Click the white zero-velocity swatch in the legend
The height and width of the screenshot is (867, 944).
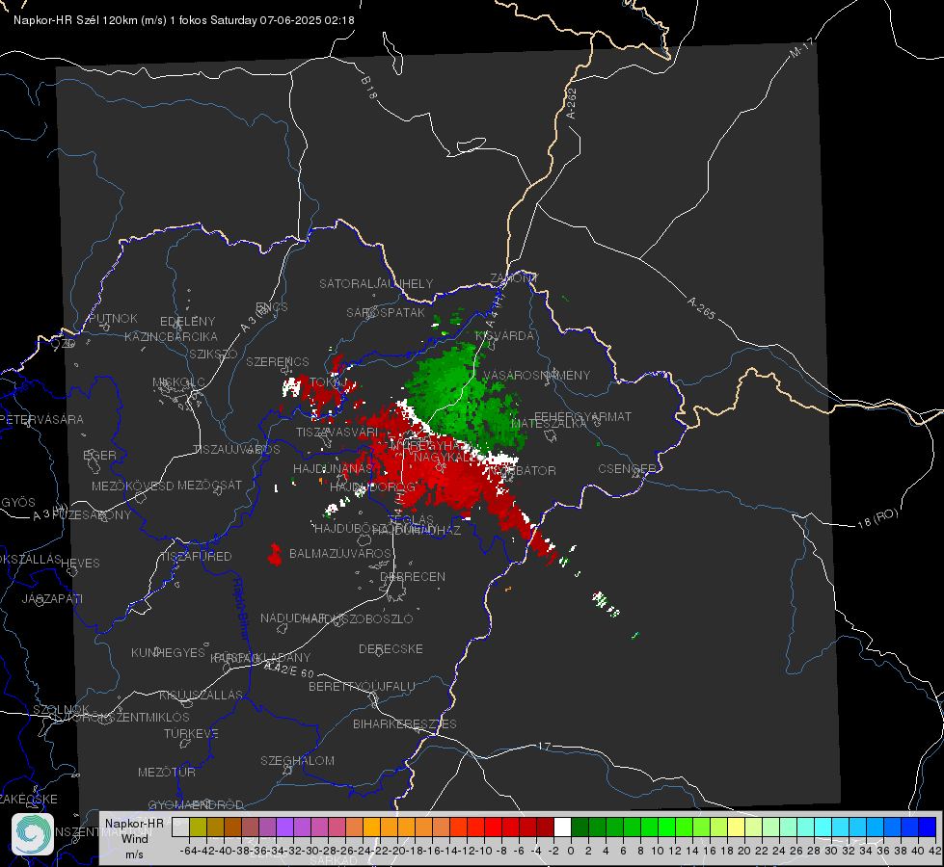tap(562, 828)
